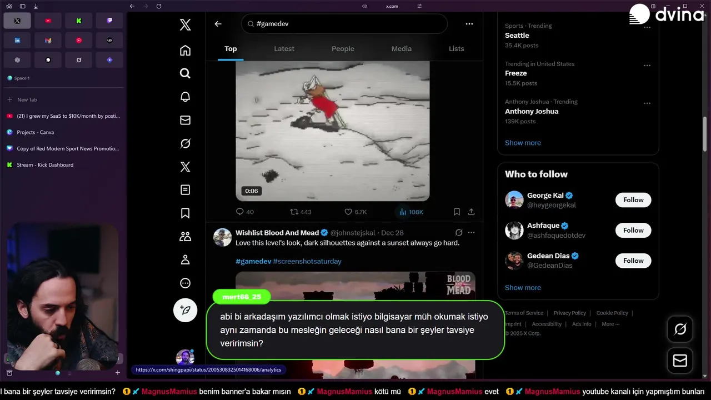Switch to pinned Twitch tab
This screenshot has width=711, height=400.
pyautogui.click(x=109, y=21)
